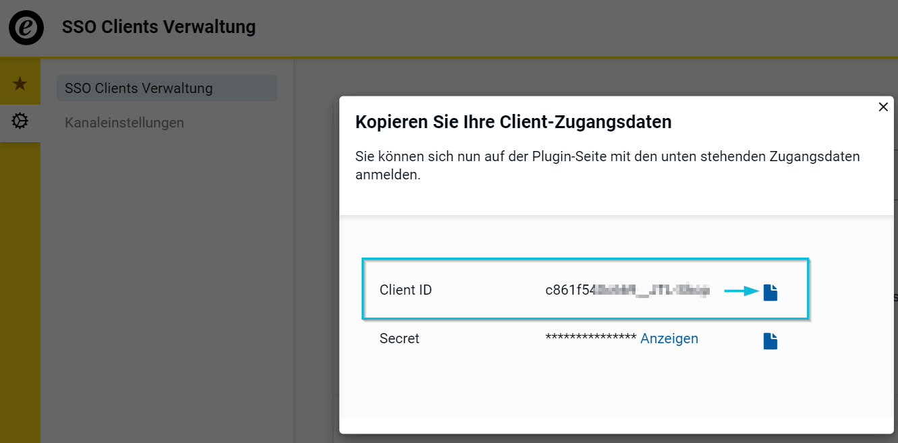The height and width of the screenshot is (443, 898).
Task: Click the Client ID label
Action: coord(405,290)
